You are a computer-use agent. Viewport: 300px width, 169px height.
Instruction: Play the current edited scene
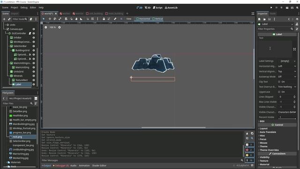tap(287, 8)
